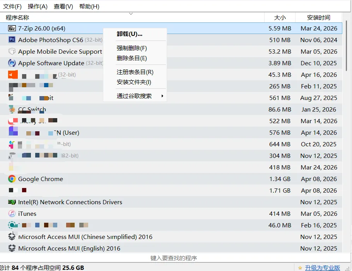
Task: Click the Feb 16, 2025 date cell
Action: tap(319, 225)
